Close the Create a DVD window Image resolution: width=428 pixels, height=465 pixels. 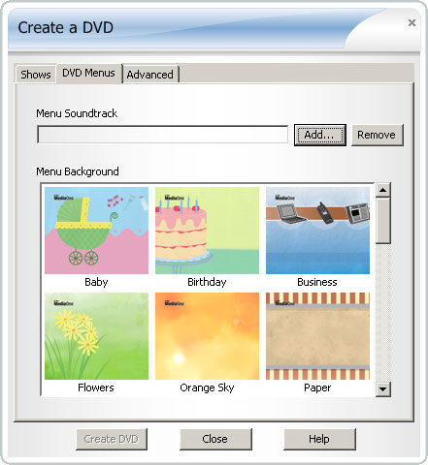412,23
